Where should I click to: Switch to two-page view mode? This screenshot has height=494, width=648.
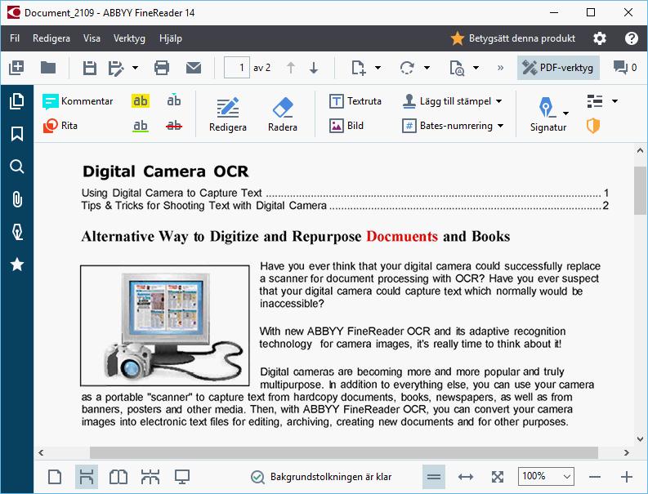(118, 477)
